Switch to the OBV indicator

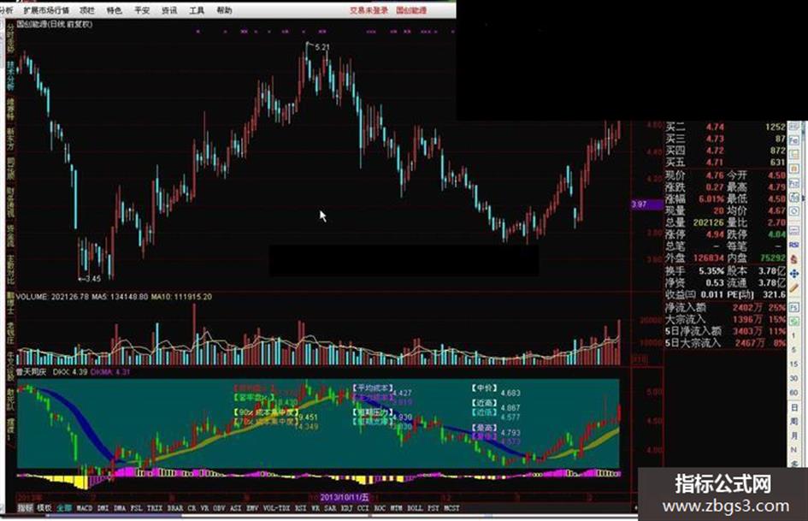(x=220, y=508)
